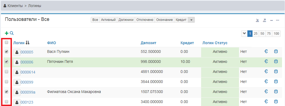Open row actions menu for login 000005
This screenshot has height=106, width=285.
tap(276, 52)
